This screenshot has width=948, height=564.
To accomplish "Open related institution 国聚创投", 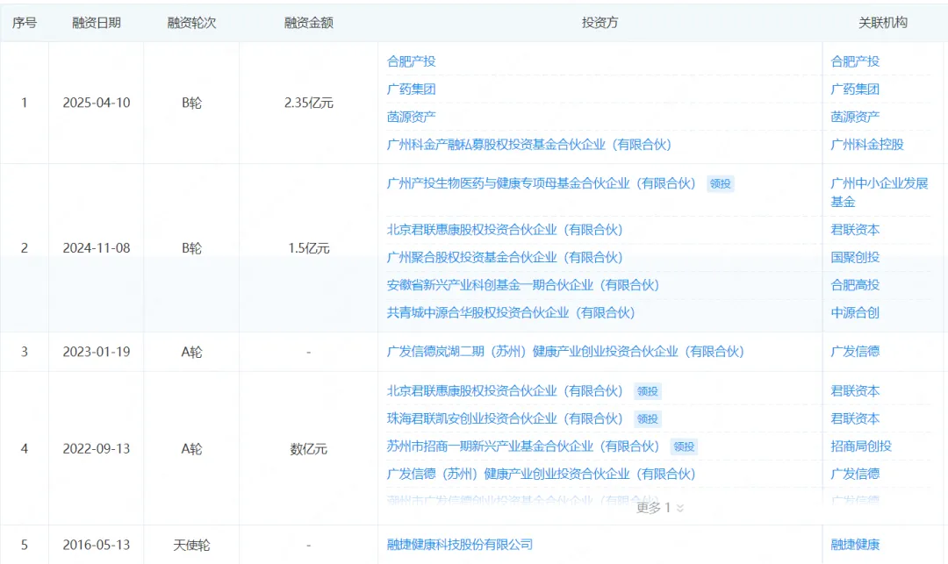I will tap(855, 258).
